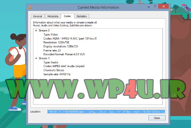Select the 'Type: Audio' row

[51, 62]
